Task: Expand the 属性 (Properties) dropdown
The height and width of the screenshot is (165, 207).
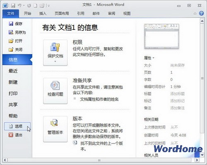Action: tap(149, 58)
